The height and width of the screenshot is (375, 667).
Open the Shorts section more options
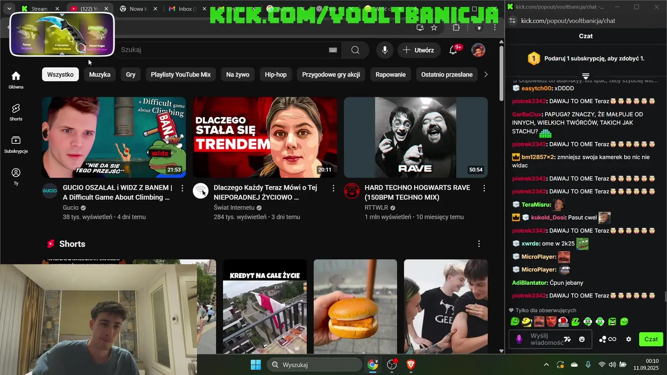[x=479, y=244]
